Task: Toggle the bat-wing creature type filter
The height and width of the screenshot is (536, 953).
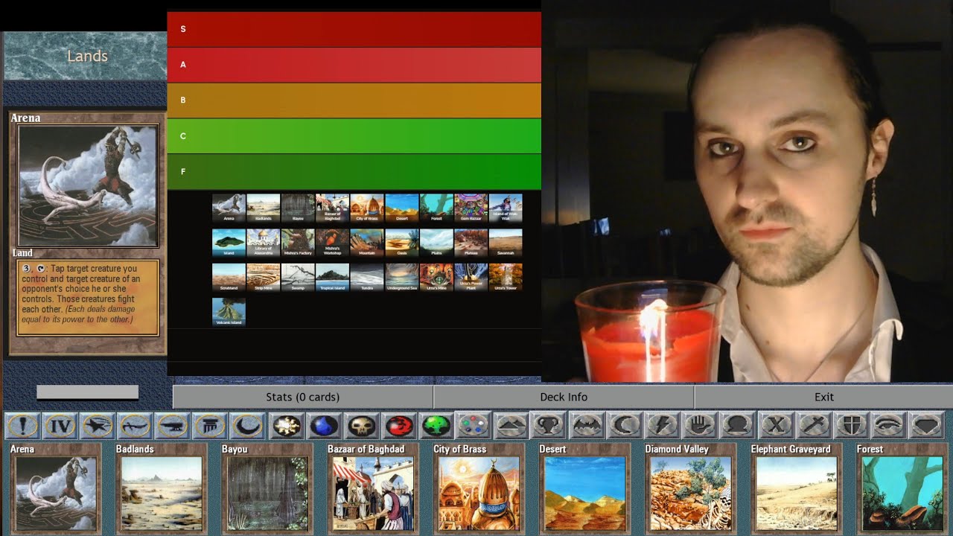Action: click(x=587, y=426)
